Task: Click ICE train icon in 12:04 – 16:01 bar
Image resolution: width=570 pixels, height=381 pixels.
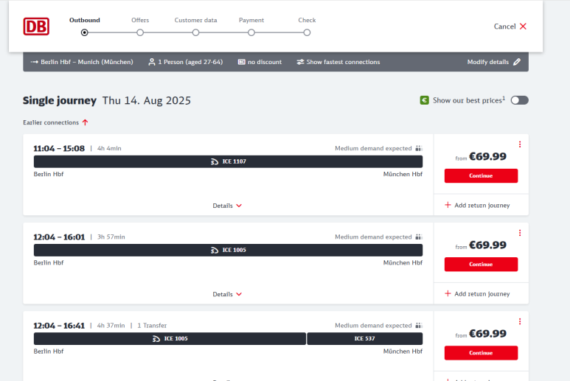Action: tap(215, 251)
